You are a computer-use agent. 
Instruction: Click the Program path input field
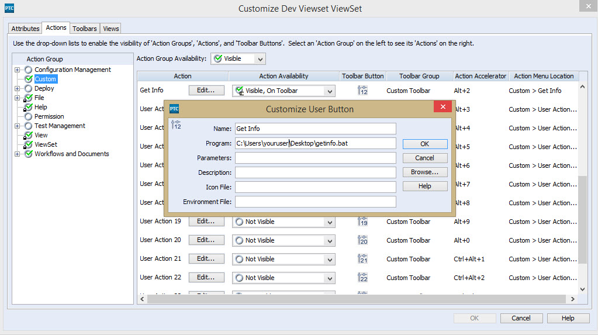(316, 143)
